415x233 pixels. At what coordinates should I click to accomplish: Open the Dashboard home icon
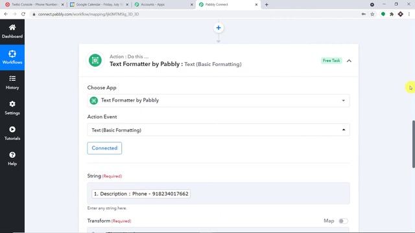coord(12,27)
